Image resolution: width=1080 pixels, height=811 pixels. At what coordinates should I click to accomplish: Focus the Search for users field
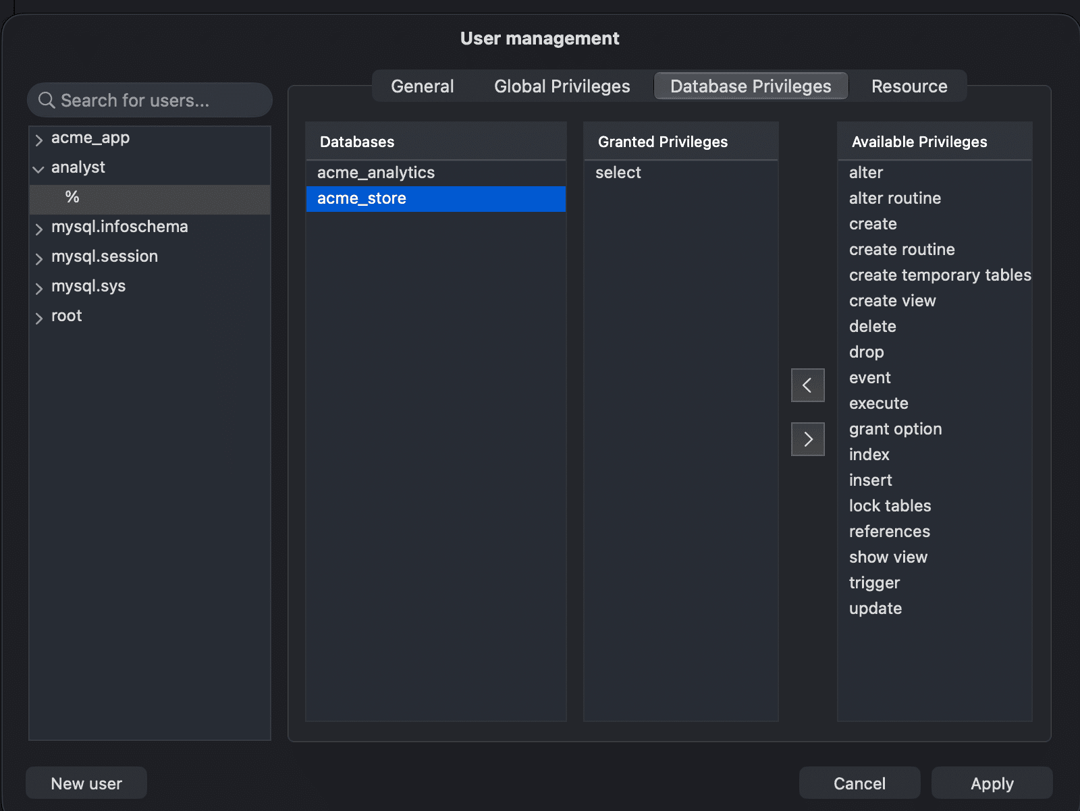click(150, 100)
